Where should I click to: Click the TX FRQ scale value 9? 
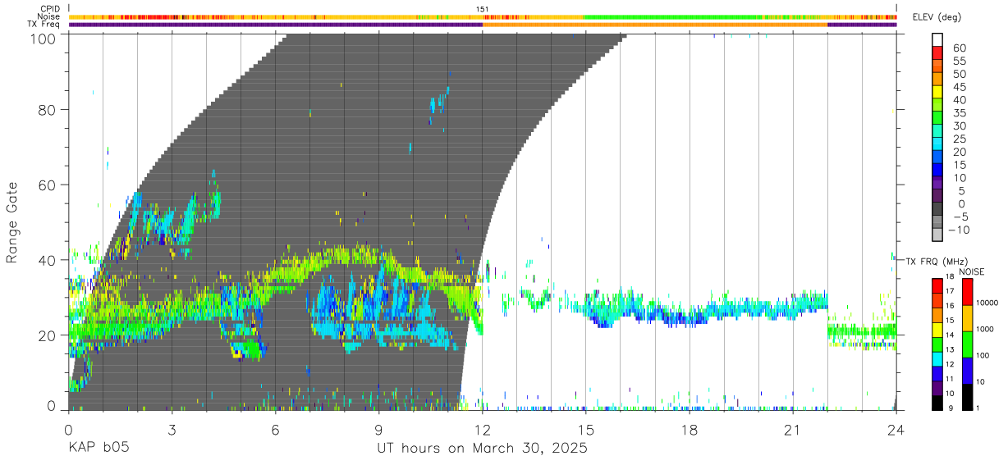949,409
